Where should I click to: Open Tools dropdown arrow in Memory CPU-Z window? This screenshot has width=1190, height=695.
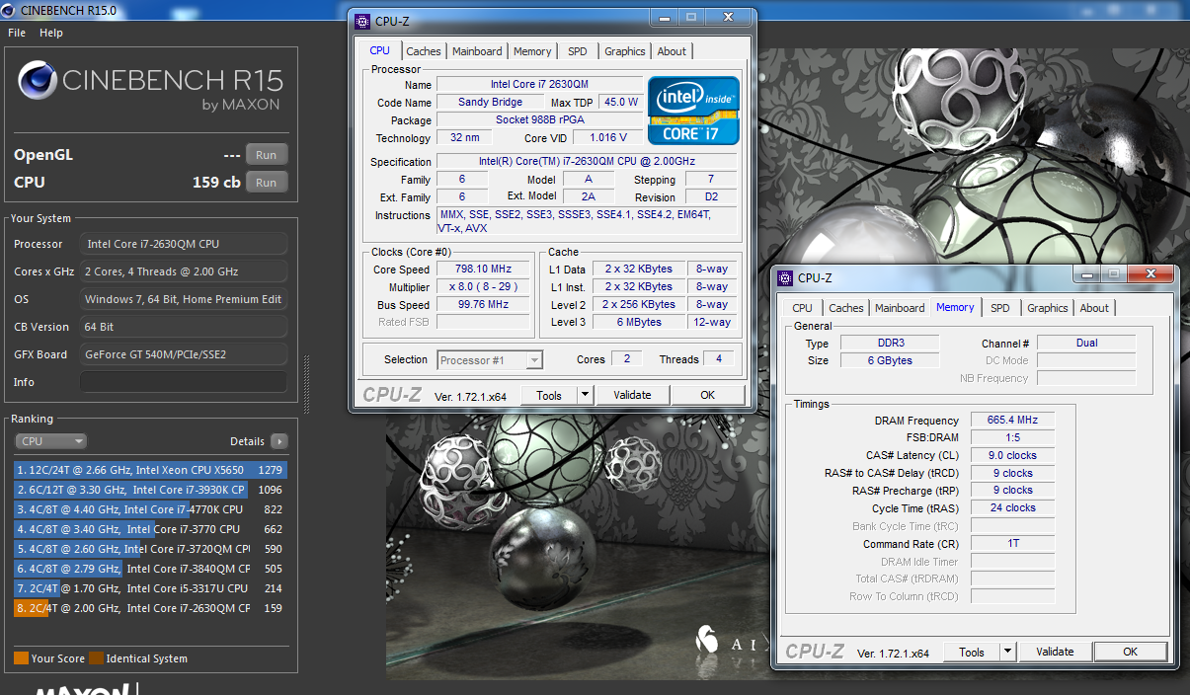[x=1007, y=652]
